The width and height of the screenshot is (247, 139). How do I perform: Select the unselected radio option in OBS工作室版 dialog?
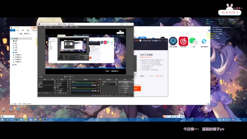click(148, 76)
